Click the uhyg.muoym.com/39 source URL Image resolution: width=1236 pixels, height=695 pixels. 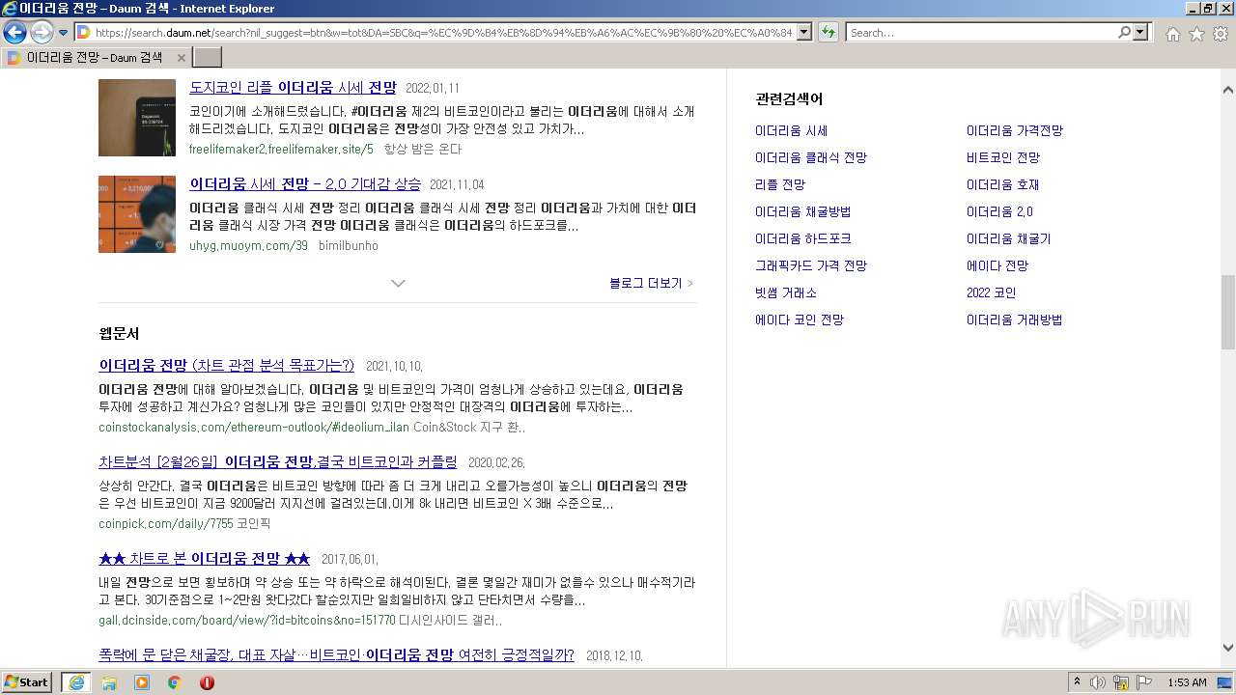[x=248, y=245]
